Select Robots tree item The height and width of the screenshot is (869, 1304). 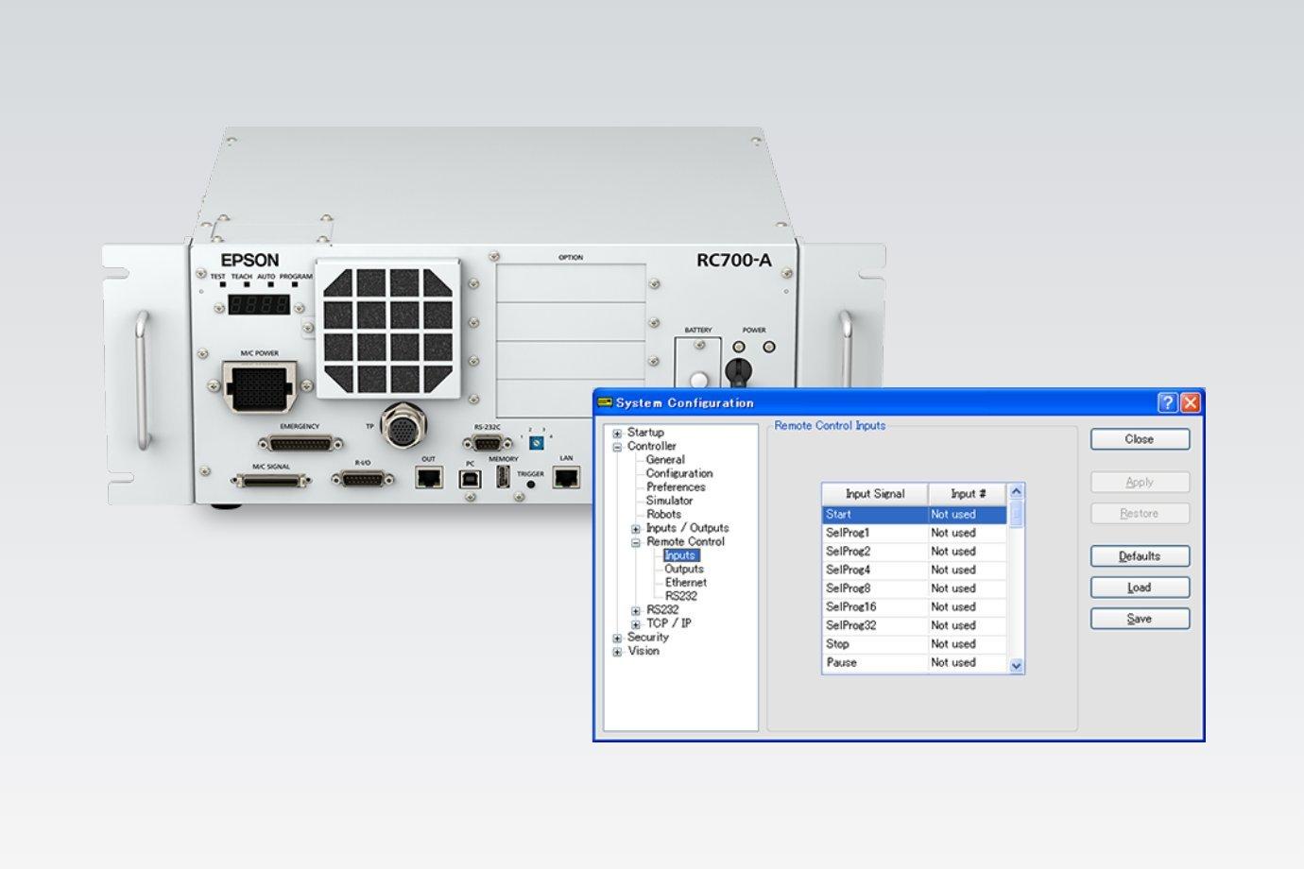[663, 515]
